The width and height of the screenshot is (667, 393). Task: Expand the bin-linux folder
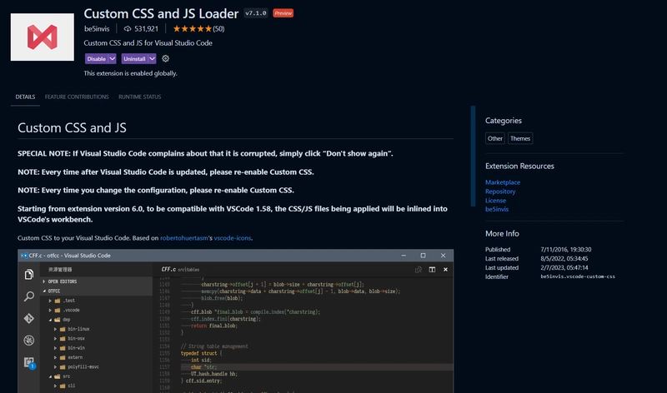(55, 329)
